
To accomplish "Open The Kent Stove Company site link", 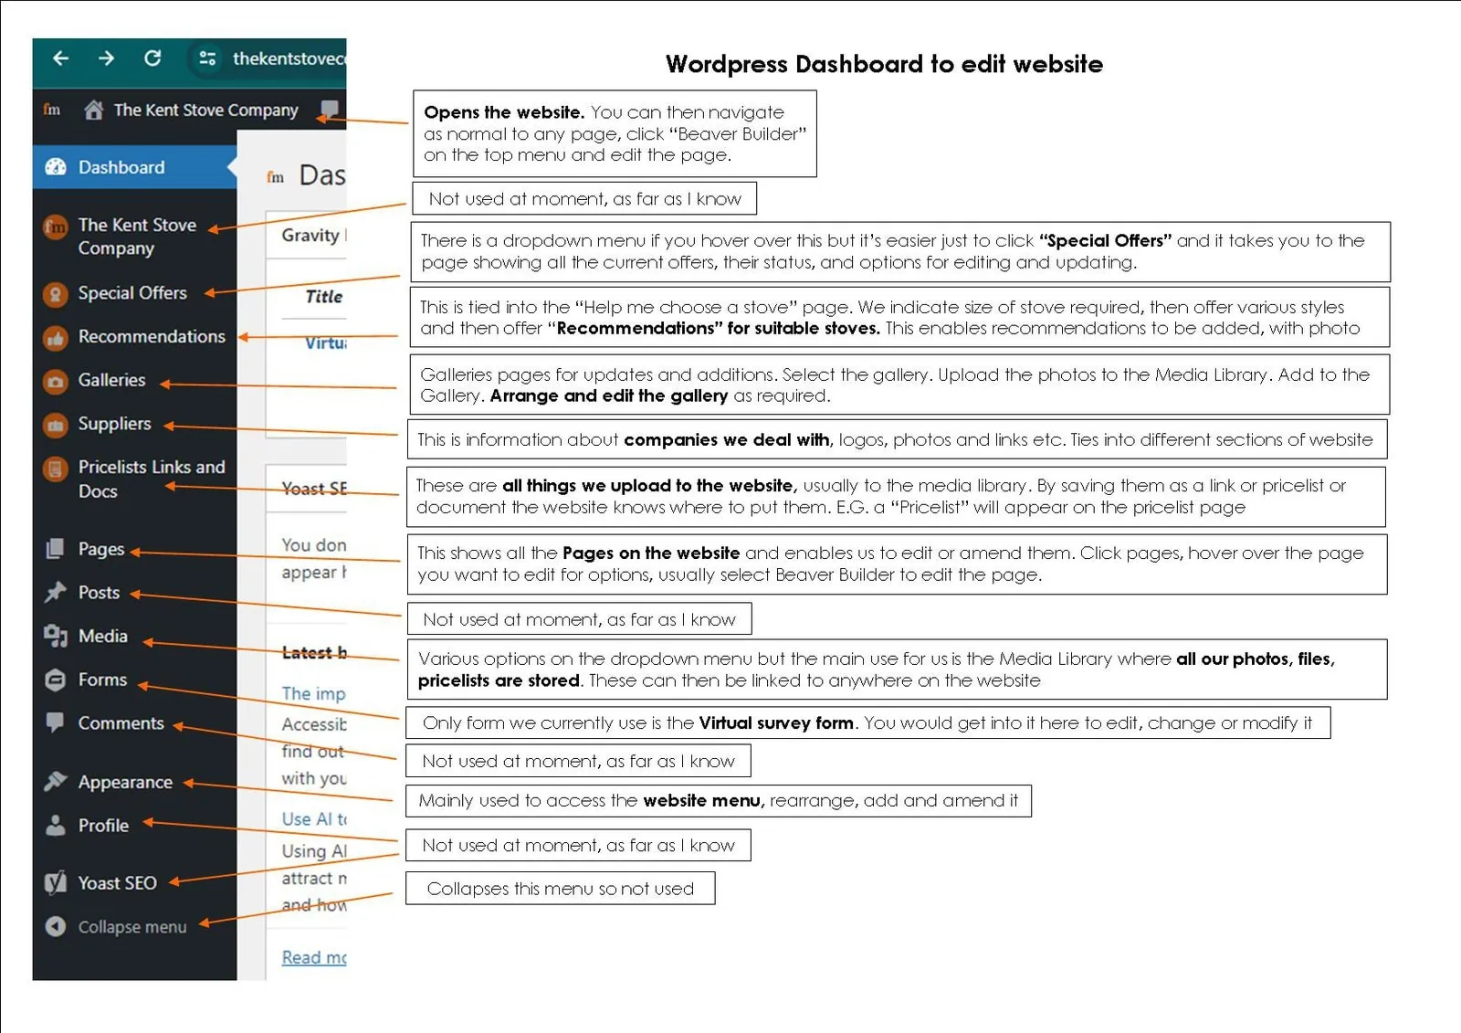I will pyautogui.click(x=205, y=111).
